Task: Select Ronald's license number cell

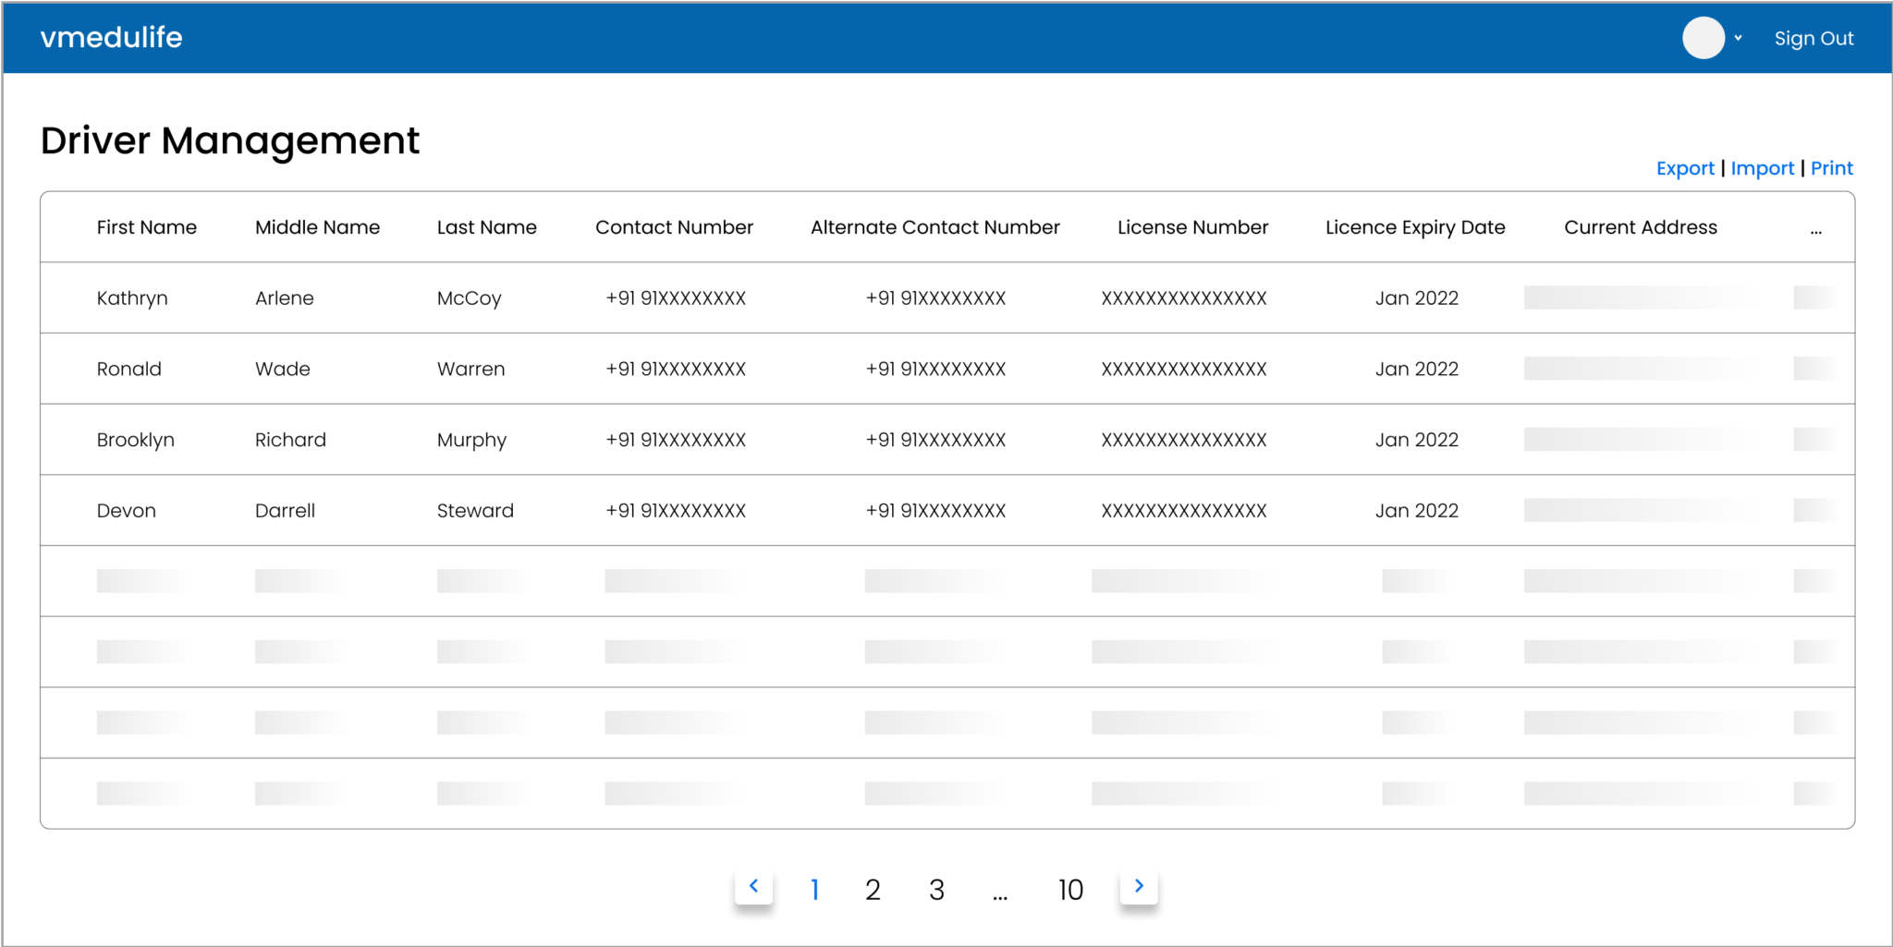Action: coord(1184,369)
